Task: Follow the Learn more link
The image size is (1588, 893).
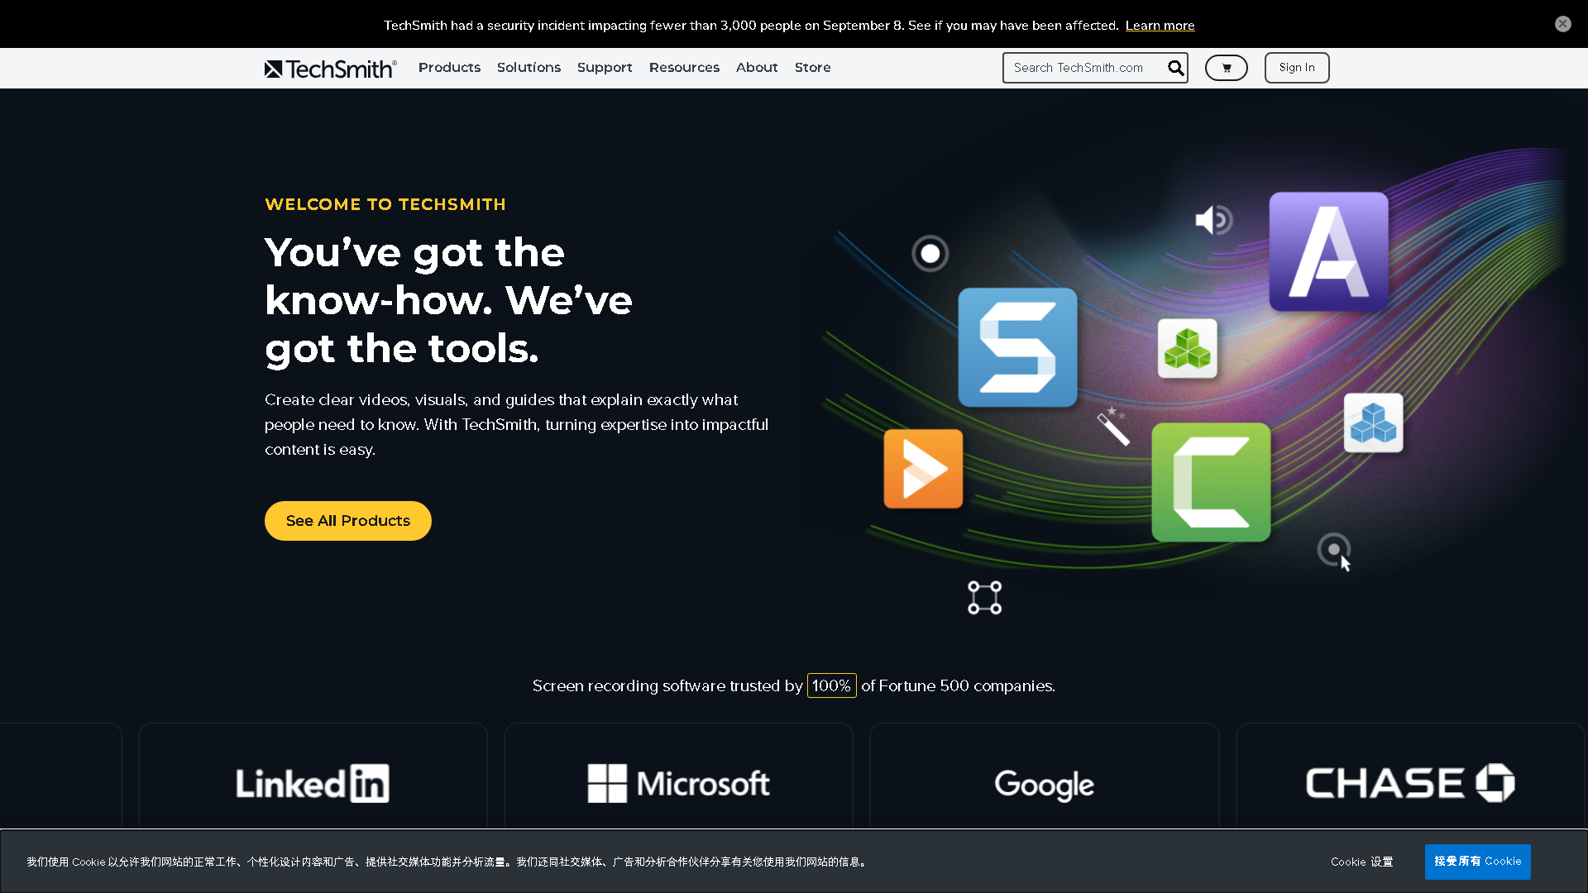Action: (x=1160, y=26)
